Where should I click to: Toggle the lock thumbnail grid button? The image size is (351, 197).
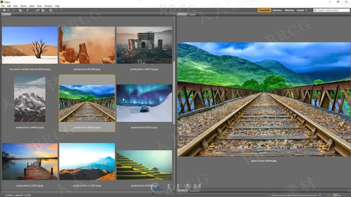(329, 195)
